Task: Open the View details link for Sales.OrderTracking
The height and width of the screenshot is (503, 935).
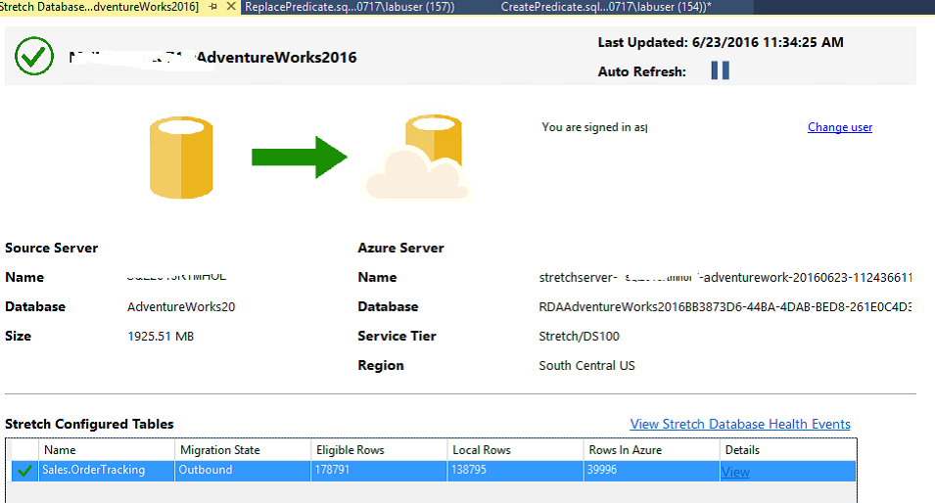Action: [x=735, y=472]
